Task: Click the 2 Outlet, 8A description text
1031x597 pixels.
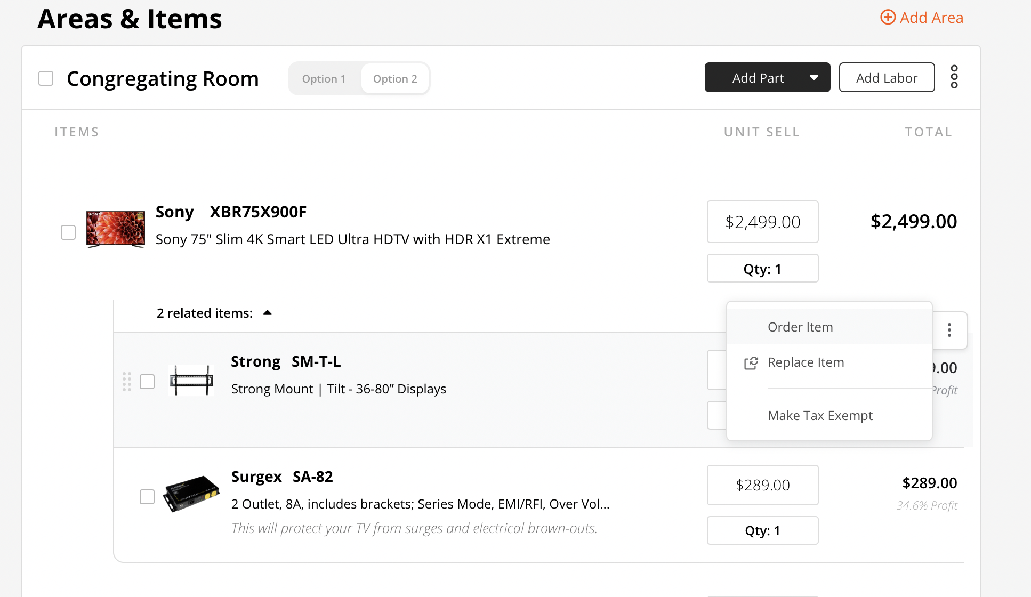Action: tap(421, 504)
